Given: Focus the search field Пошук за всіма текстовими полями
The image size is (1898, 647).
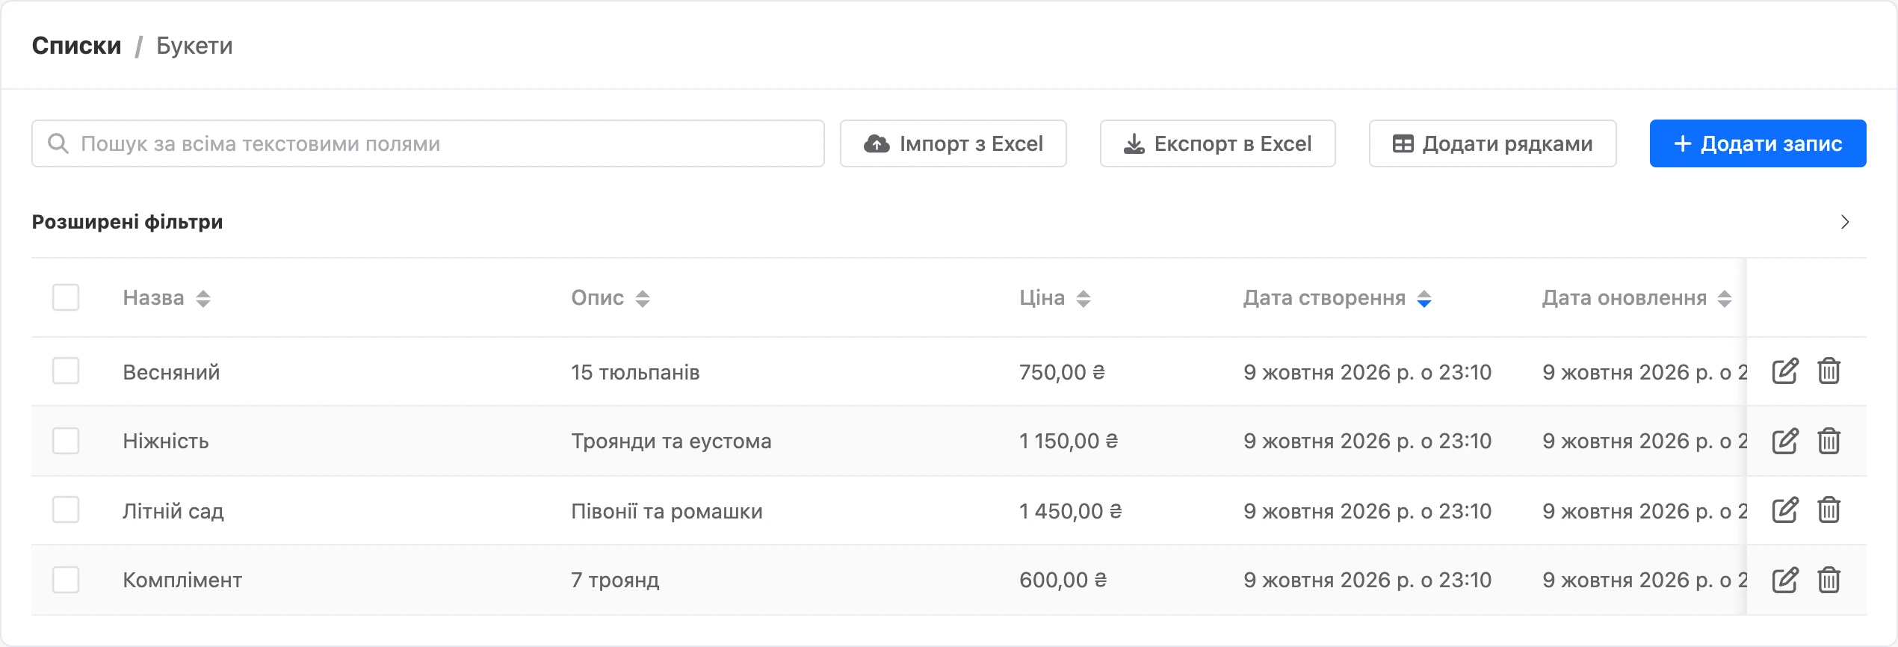Looking at the screenshot, I should point(427,143).
